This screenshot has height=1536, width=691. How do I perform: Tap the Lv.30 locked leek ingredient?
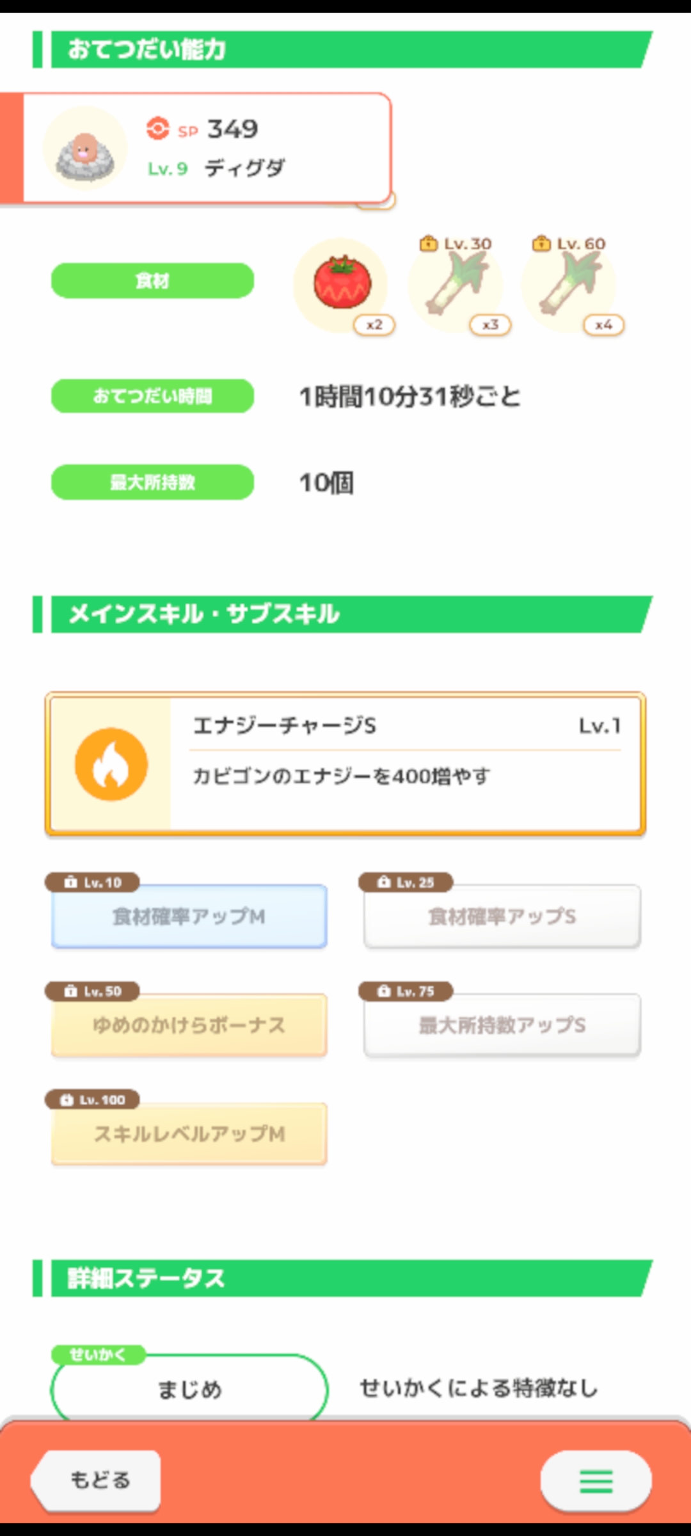[x=456, y=284]
